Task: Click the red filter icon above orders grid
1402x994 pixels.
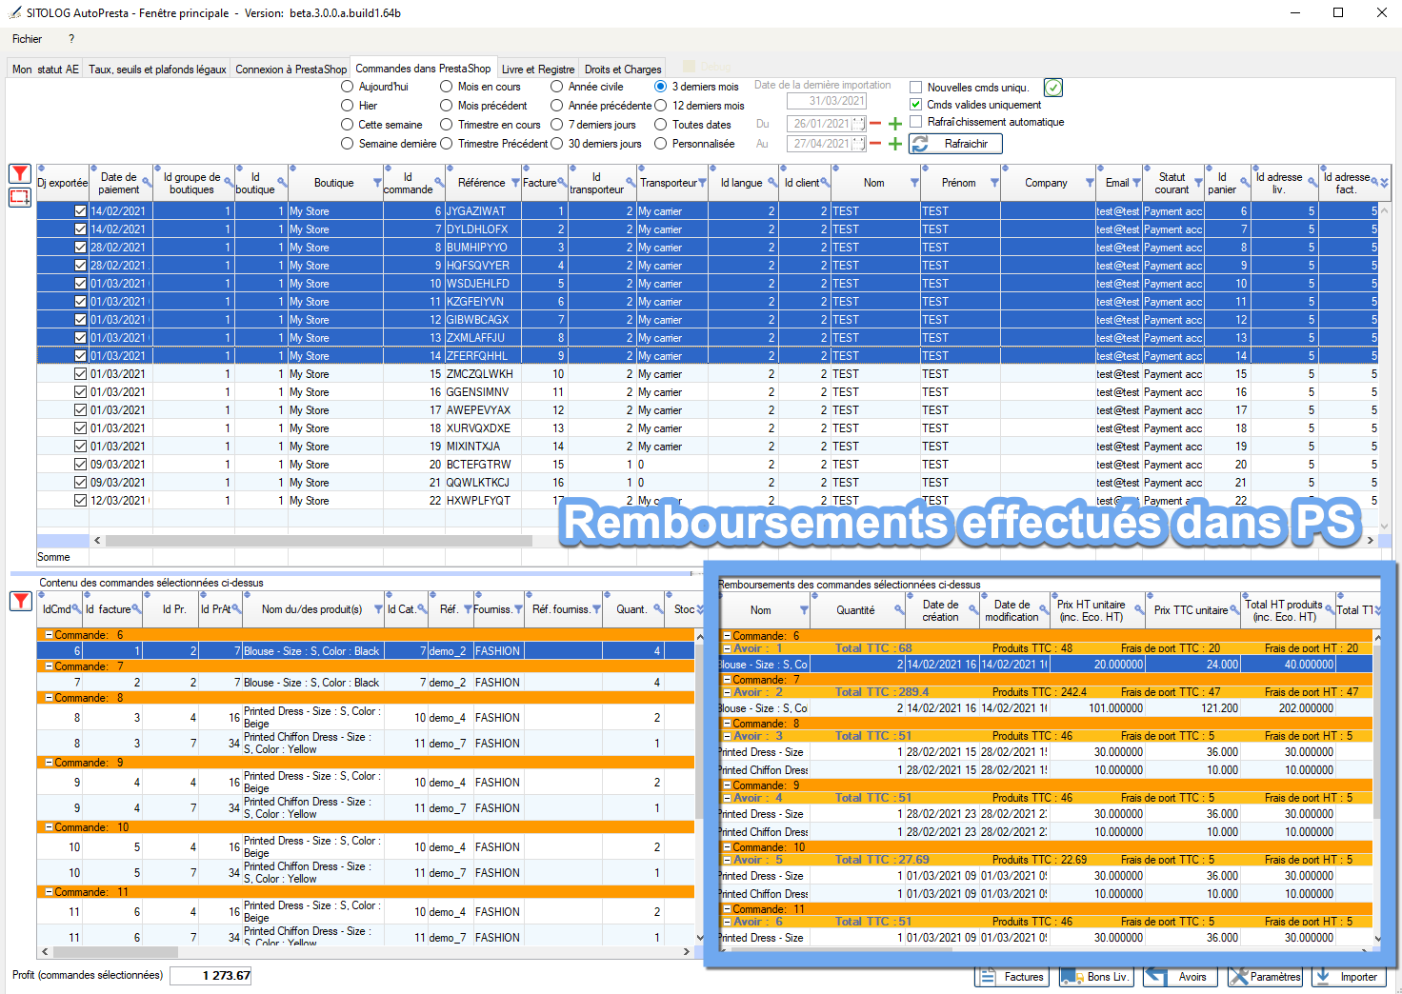Action: 19,173
